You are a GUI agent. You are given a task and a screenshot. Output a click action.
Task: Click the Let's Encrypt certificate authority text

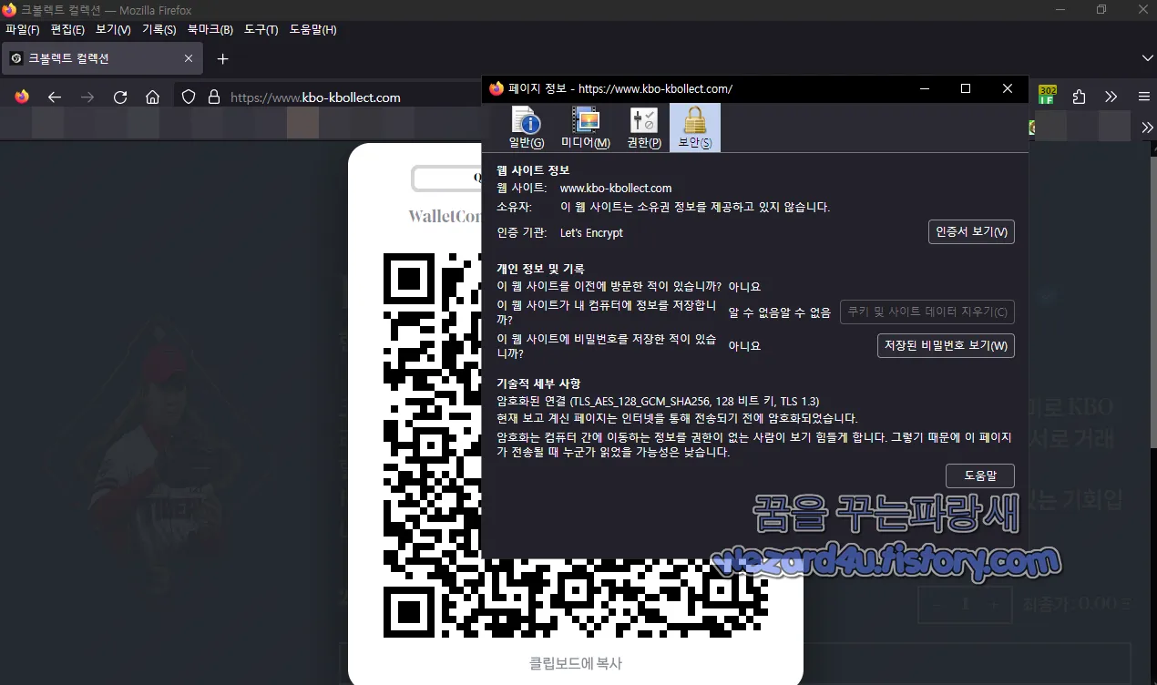click(591, 233)
